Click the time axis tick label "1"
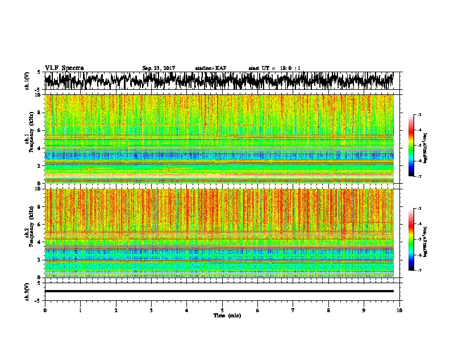 [80, 310]
